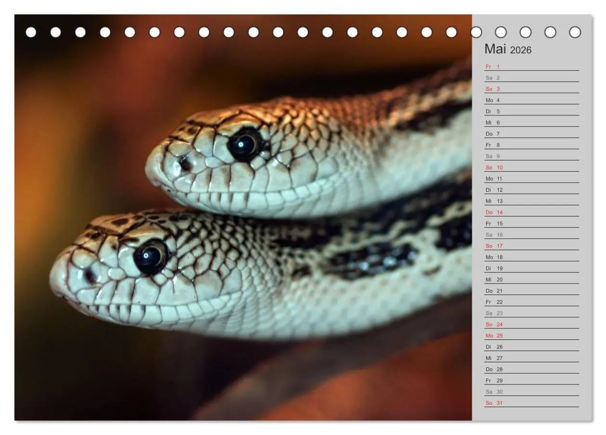This screenshot has height=435, width=606.
Task: Select the calendar row 'Fr 15'
Action: click(x=531, y=224)
